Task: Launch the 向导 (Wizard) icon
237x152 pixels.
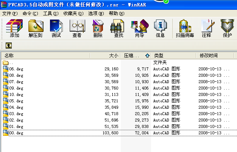Action: pos(139,28)
